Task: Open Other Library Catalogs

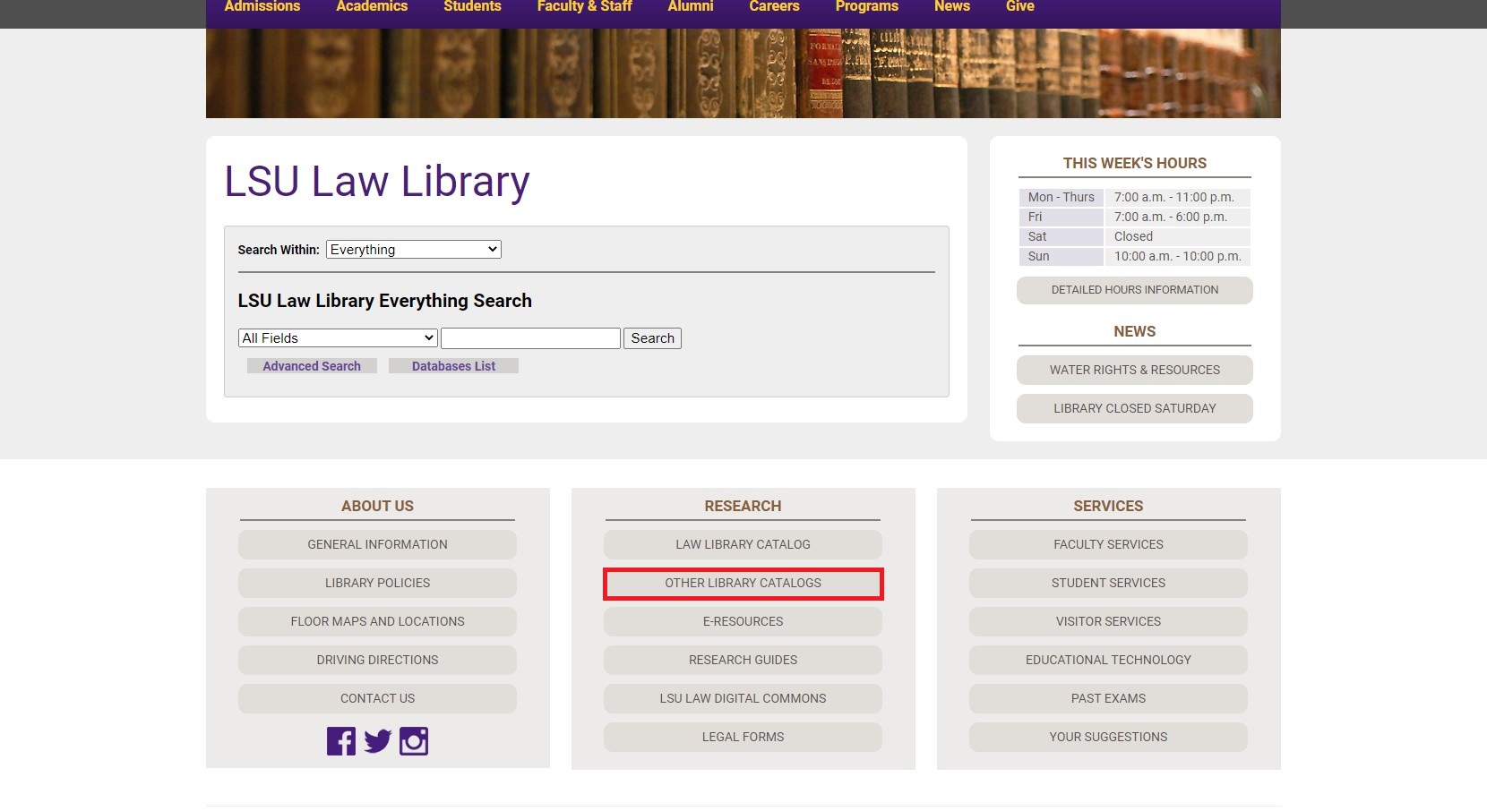Action: tap(743, 583)
